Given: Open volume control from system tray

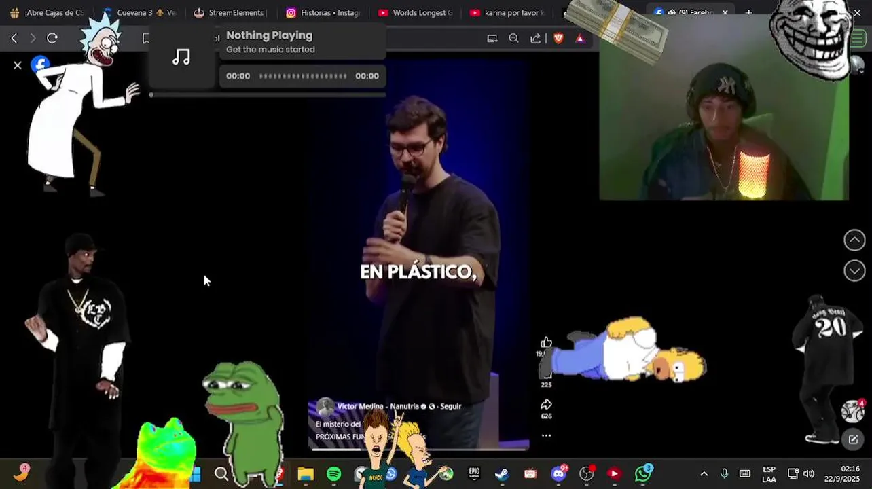Looking at the screenshot, I should (x=808, y=473).
